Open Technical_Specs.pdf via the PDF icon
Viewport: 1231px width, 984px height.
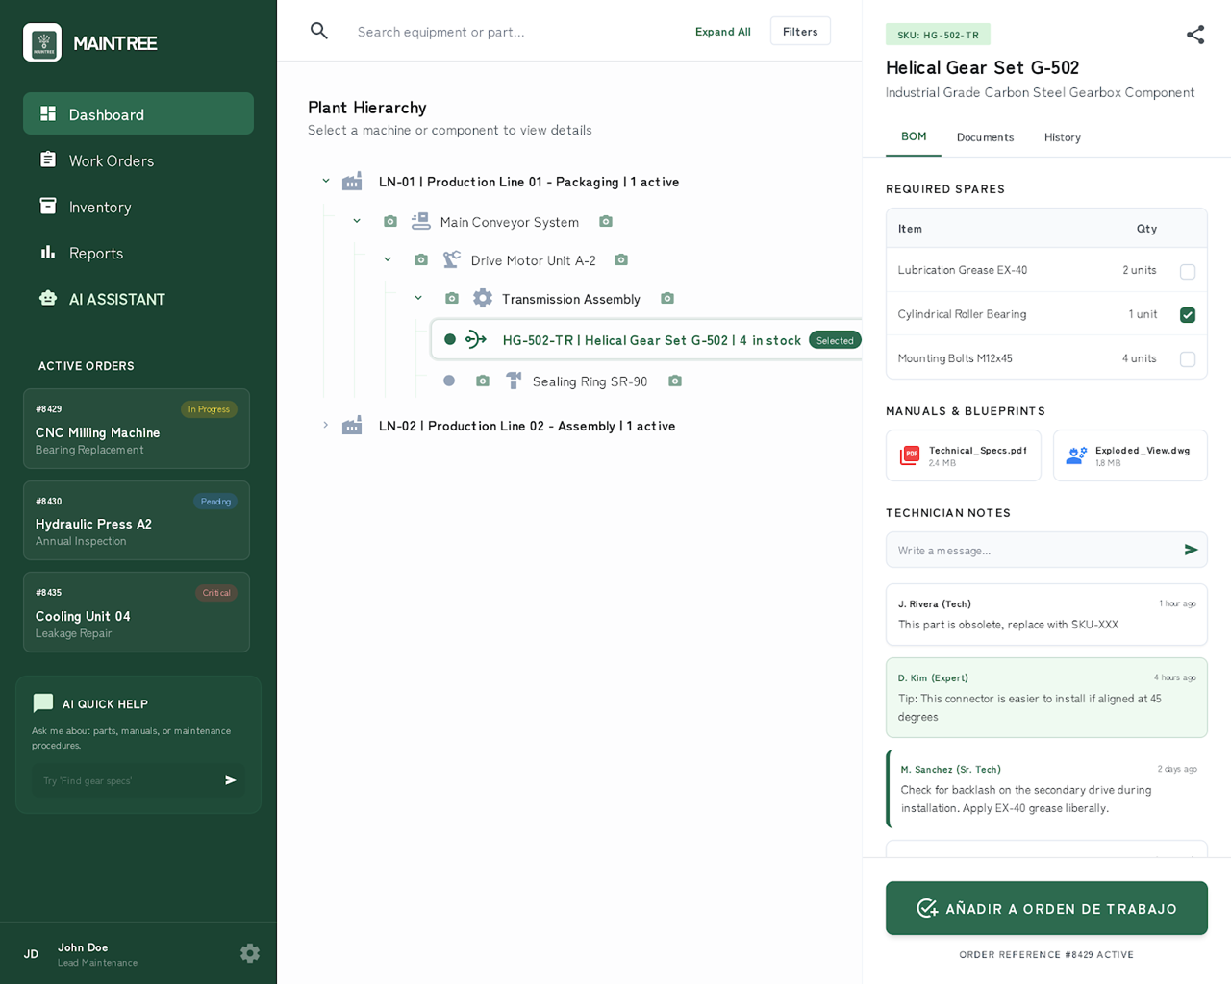tap(909, 455)
